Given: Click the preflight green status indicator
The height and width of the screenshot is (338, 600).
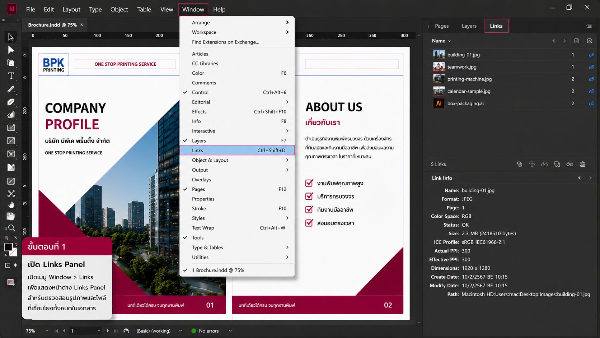Looking at the screenshot, I should (x=194, y=331).
